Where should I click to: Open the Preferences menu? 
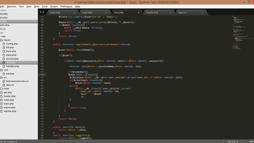pyautogui.click(x=66, y=6)
